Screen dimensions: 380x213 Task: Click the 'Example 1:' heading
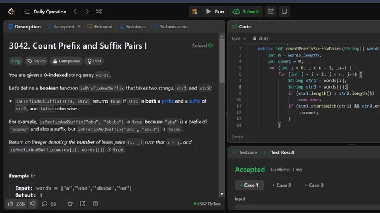(x=22, y=176)
